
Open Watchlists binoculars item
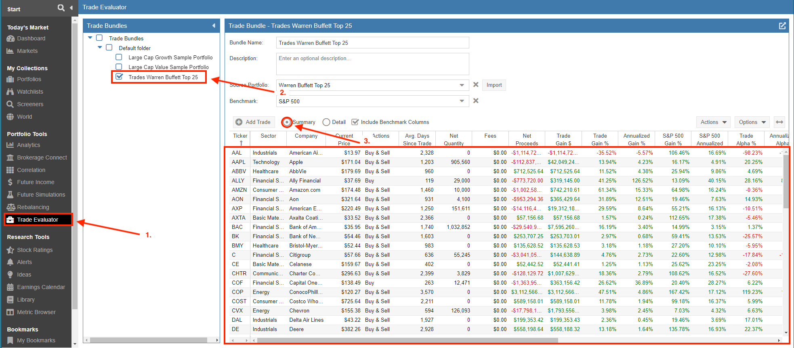tap(30, 92)
